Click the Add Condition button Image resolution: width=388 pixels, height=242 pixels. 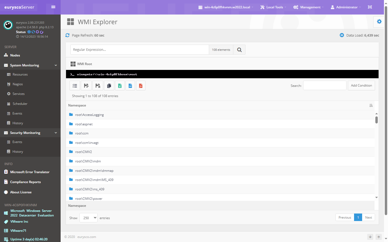(361, 86)
